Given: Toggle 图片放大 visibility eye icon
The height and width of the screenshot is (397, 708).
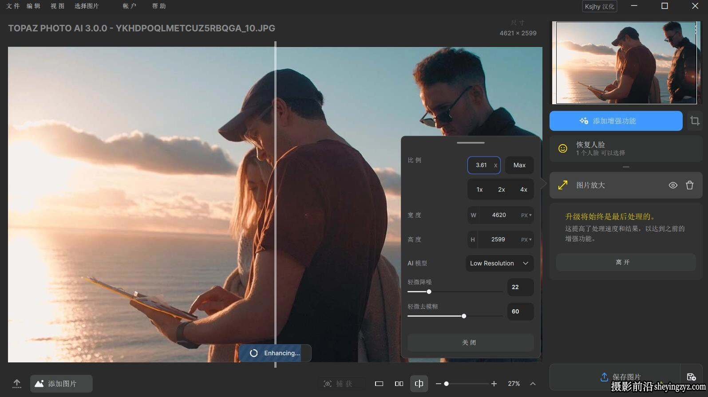Looking at the screenshot, I should [673, 185].
